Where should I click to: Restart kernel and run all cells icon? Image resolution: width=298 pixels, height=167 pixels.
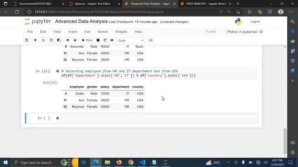[x=112, y=40]
